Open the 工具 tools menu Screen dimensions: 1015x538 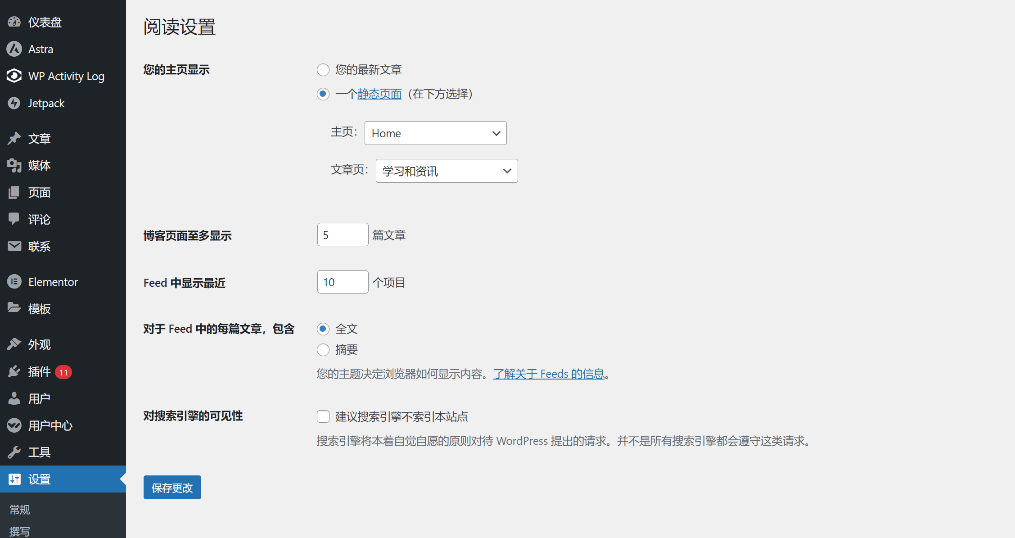[63, 452]
